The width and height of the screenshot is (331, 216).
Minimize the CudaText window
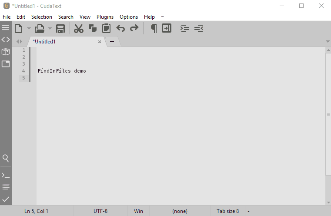[x=282, y=6]
